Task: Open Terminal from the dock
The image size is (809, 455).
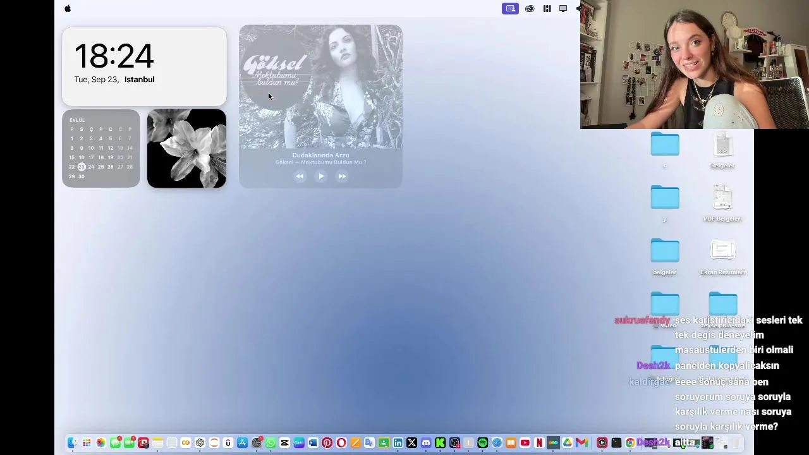Action: pyautogui.click(x=616, y=443)
